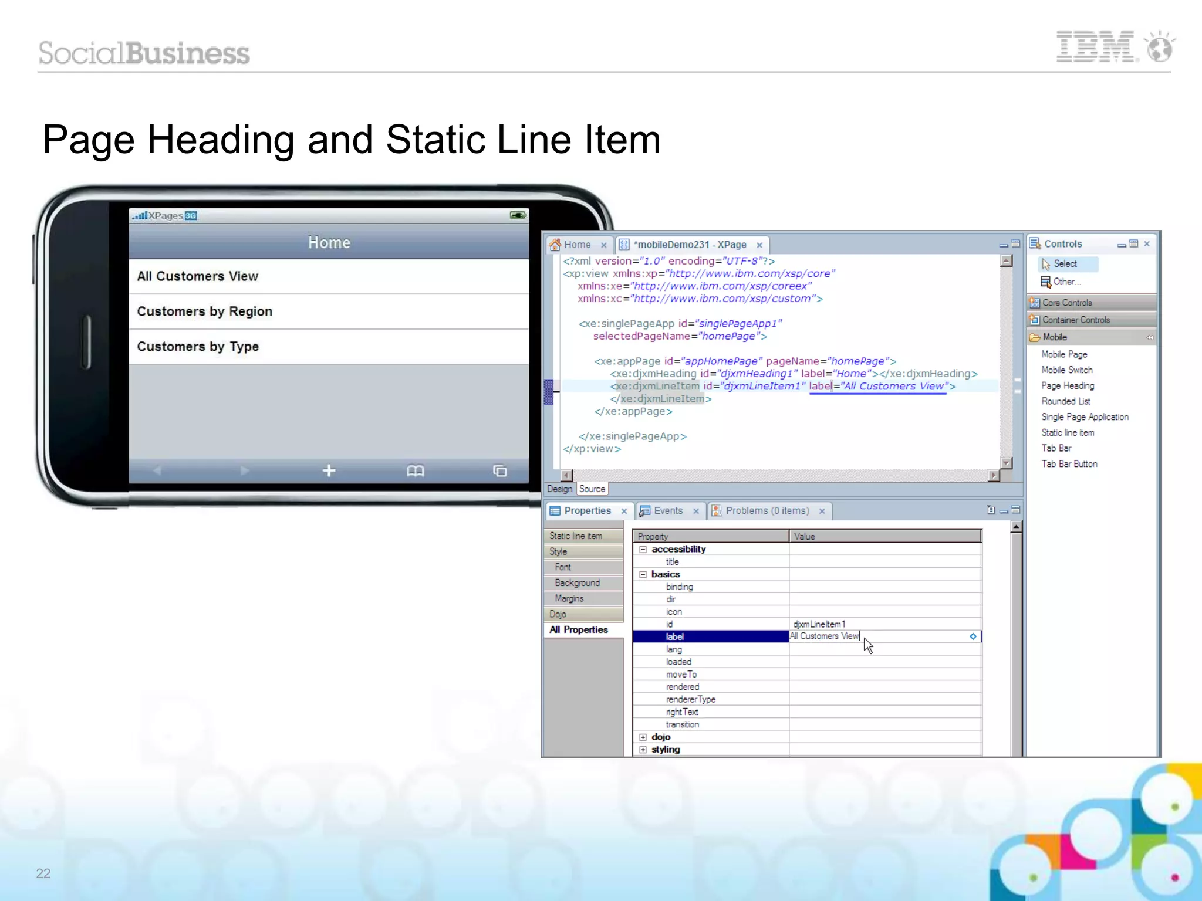Expand the Core Controls drawer
The width and height of the screenshot is (1202, 901).
1092,303
